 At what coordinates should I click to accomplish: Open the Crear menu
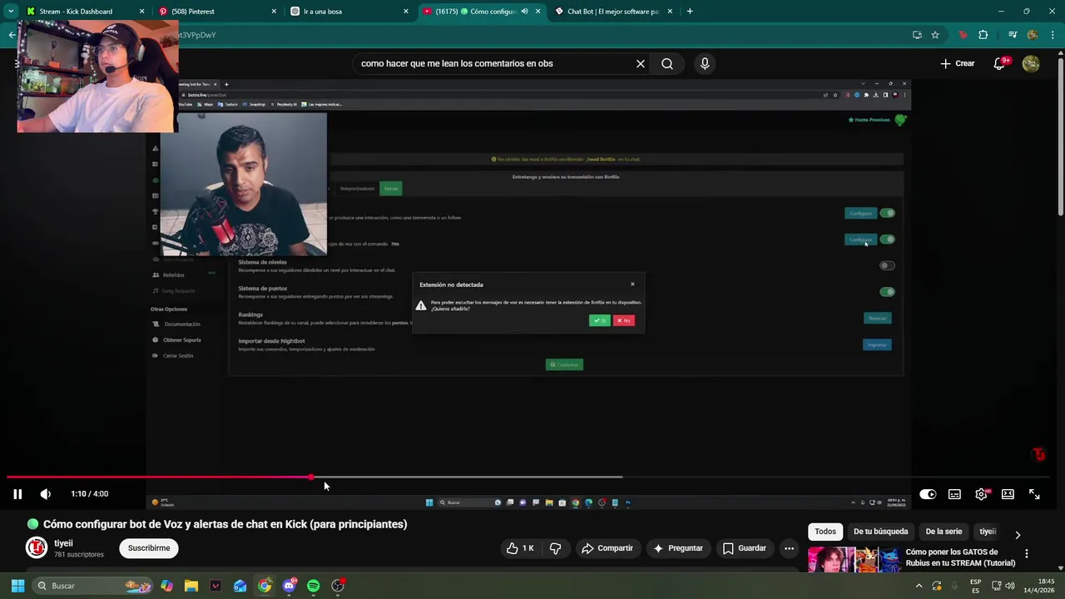(x=957, y=63)
